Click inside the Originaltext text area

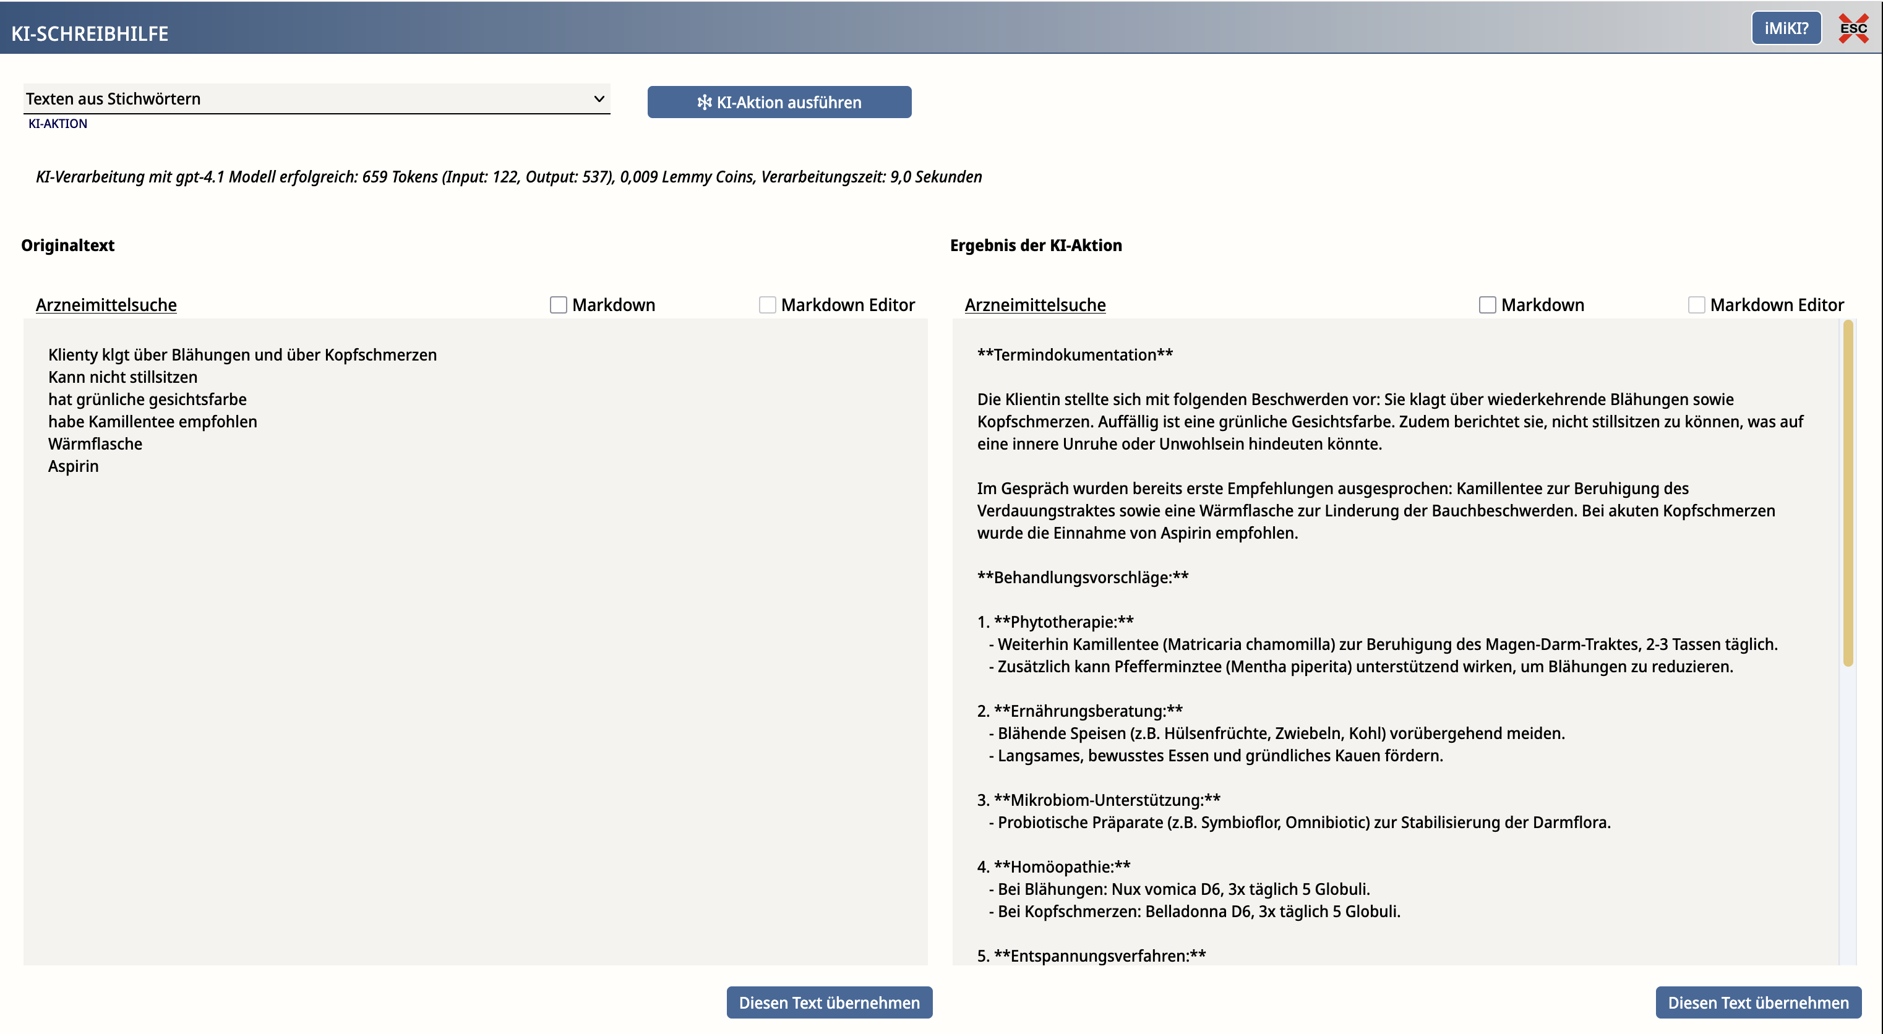pos(475,641)
